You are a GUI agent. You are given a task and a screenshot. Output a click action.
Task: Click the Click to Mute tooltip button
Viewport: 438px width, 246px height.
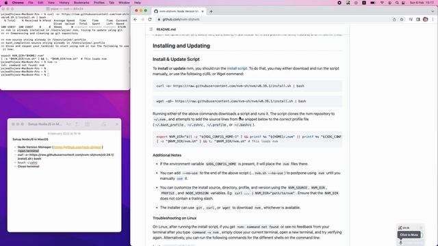(x=409, y=235)
